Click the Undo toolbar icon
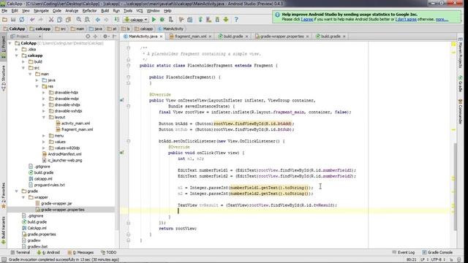468x263 pixels. [x=32, y=20]
